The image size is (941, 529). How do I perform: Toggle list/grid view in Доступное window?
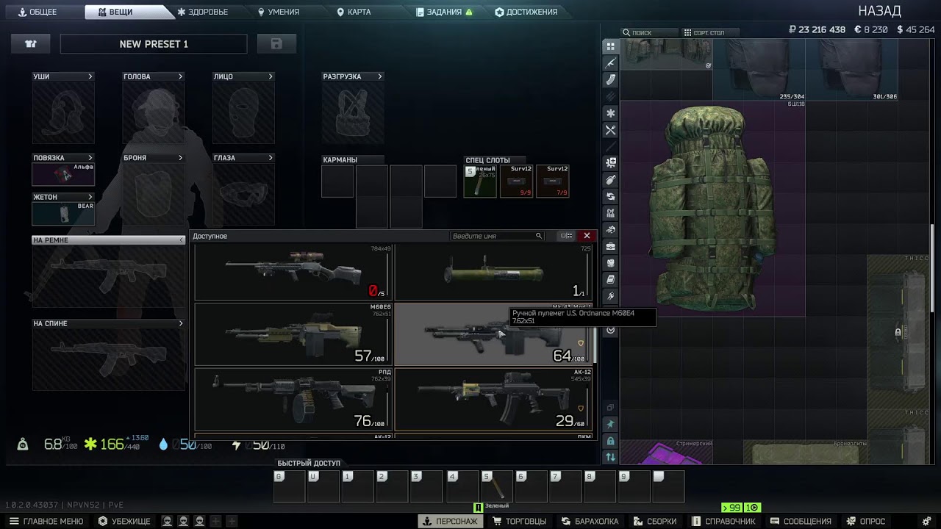pyautogui.click(x=566, y=236)
